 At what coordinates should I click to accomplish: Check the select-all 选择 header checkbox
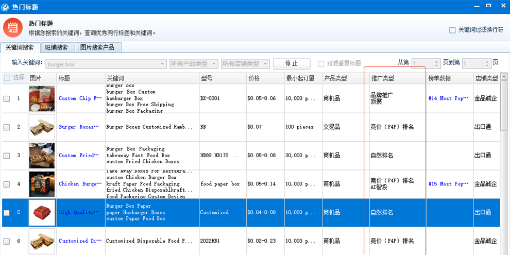pyautogui.click(x=7, y=78)
